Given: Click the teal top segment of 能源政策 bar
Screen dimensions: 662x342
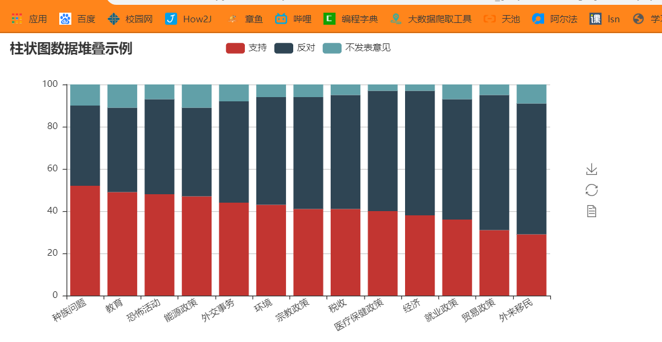Looking at the screenshot, I should (196, 96).
